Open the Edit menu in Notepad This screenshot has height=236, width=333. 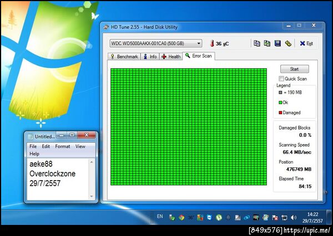(x=46, y=146)
